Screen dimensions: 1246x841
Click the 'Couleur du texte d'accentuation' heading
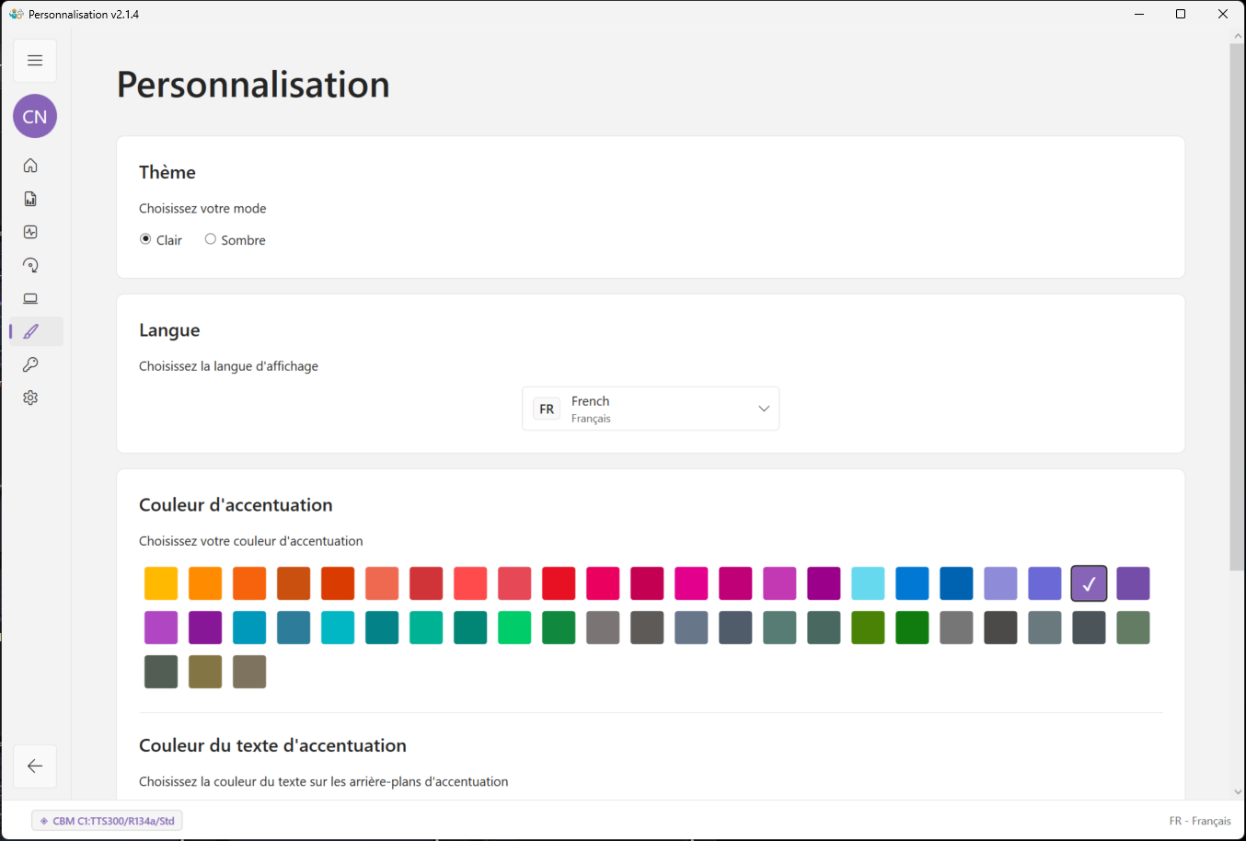pyautogui.click(x=272, y=746)
